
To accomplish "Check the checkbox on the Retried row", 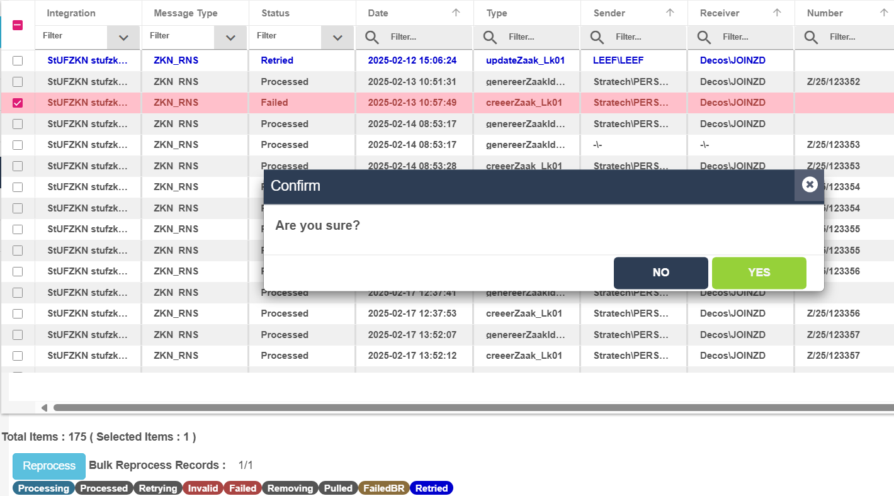I will (x=18, y=60).
